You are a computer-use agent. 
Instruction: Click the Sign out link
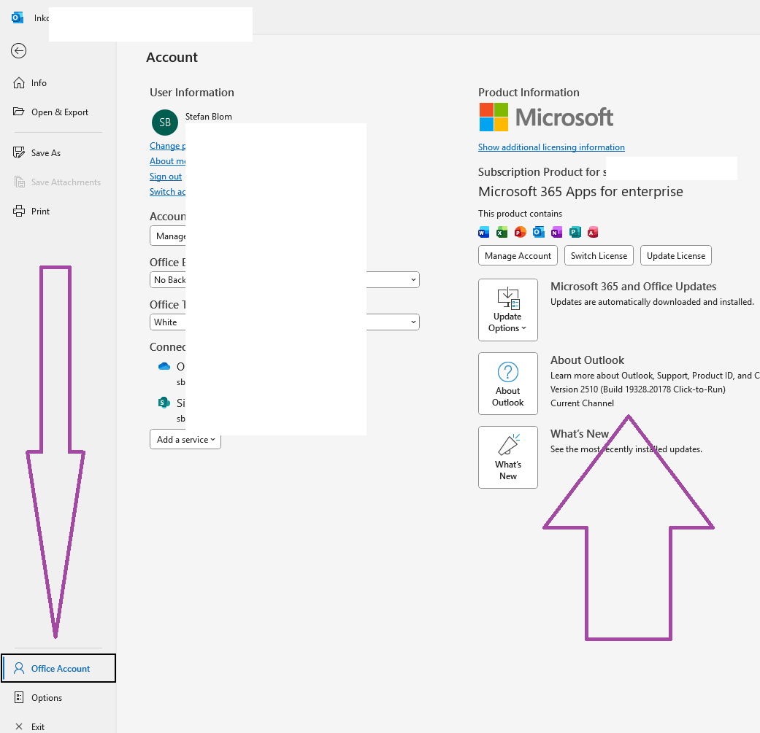tap(166, 177)
